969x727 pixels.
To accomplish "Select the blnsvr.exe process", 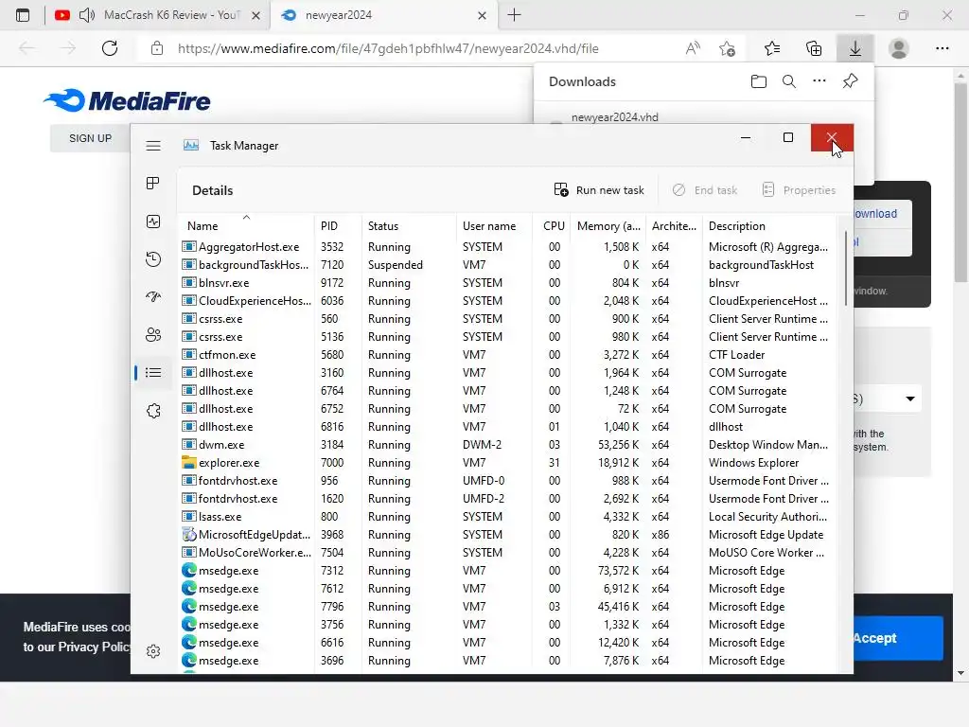I will [507, 283].
